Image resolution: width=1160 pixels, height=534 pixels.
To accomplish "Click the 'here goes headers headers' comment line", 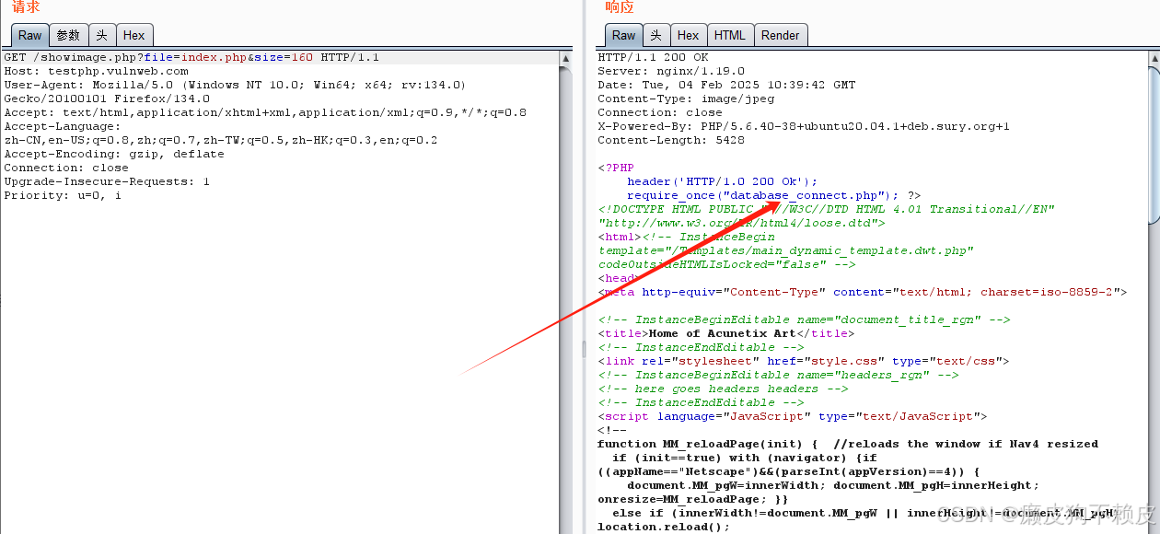I will click(723, 389).
